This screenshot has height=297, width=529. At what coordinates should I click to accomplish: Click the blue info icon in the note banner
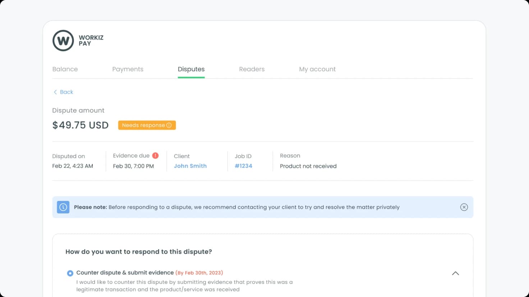click(63, 207)
